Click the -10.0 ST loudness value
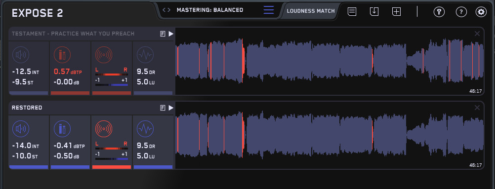Screen dimensions: 495x189 click(24, 156)
